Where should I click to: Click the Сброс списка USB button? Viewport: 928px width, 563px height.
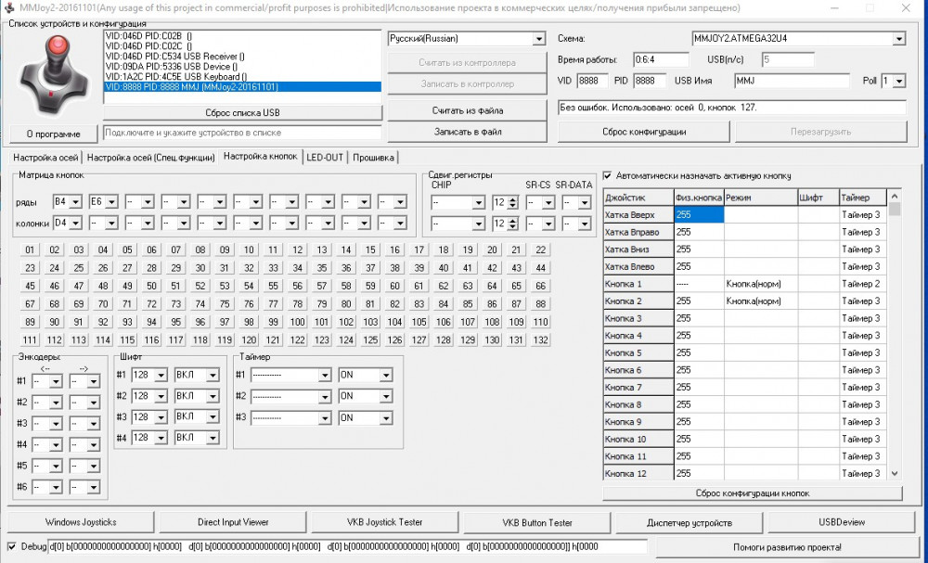241,113
